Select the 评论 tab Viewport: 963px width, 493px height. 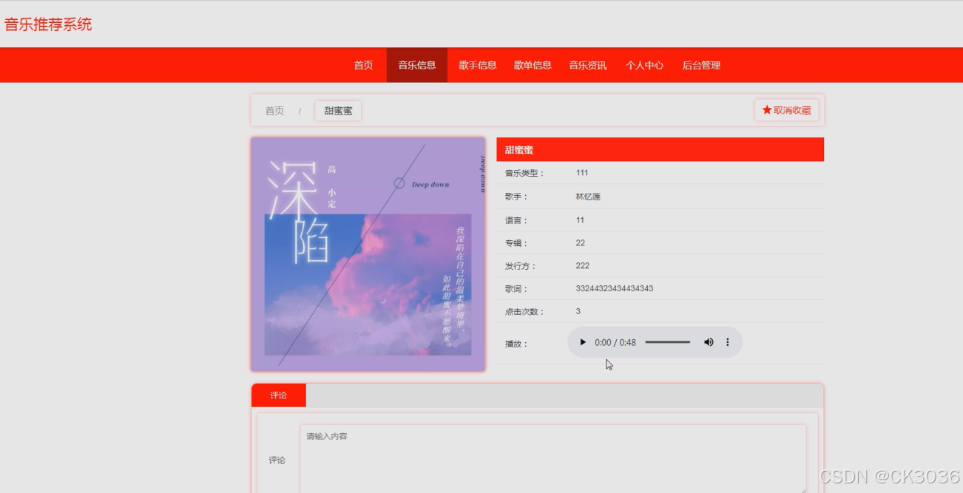(x=279, y=395)
